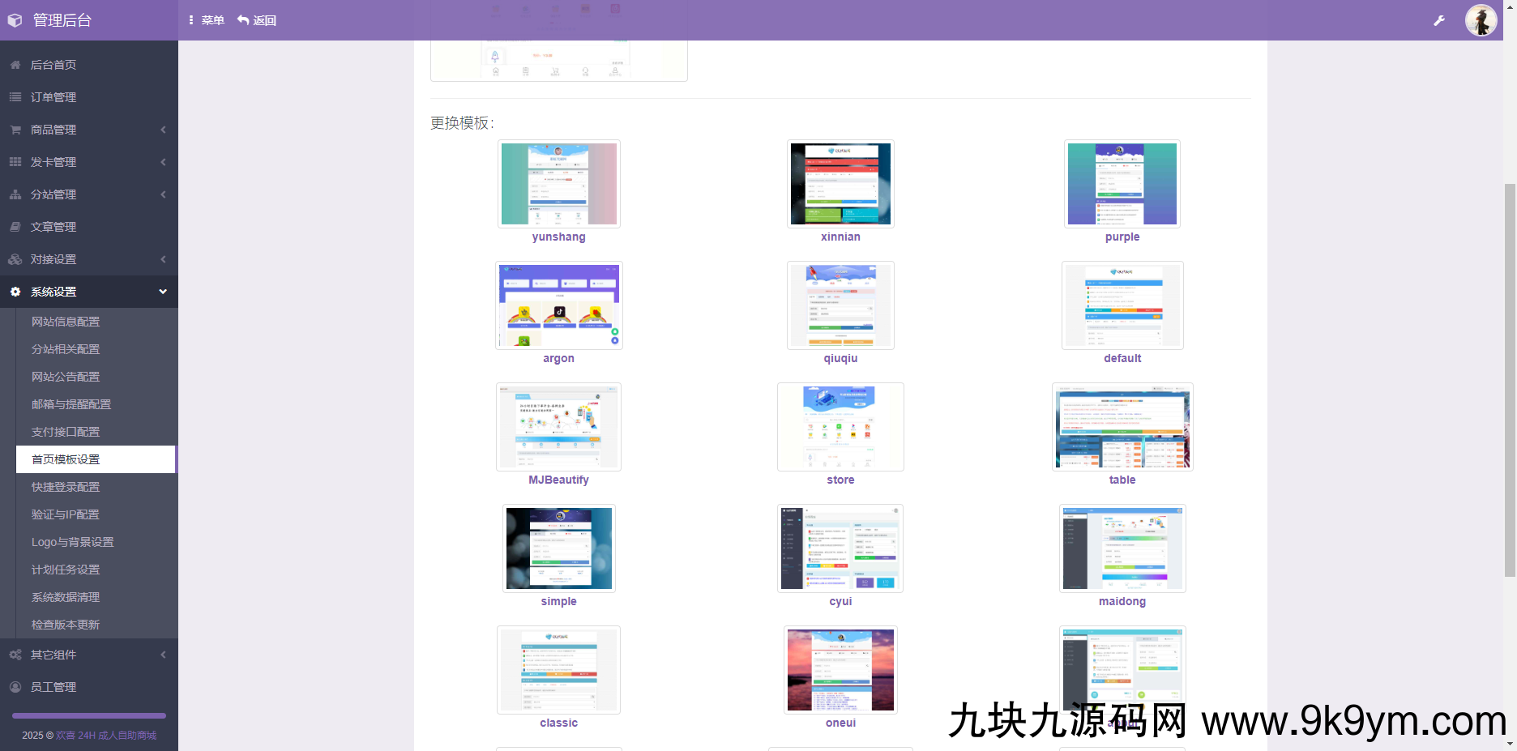Select the purple template thumbnail
The width and height of the screenshot is (1517, 751).
[x=1122, y=183]
